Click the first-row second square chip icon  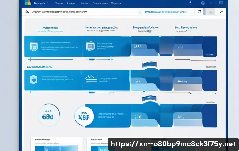pos(89,46)
